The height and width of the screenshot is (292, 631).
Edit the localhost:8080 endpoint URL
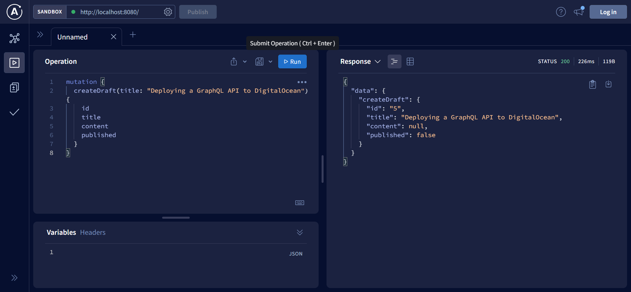tap(109, 12)
